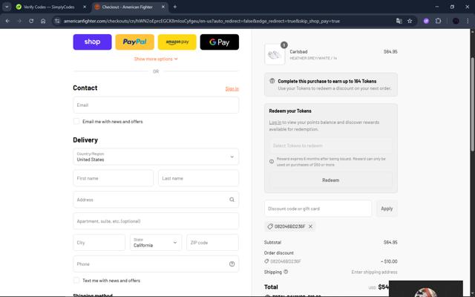Viewport: 475px width, 297px height.
Task: Reload the checkout page
Action: (31, 21)
